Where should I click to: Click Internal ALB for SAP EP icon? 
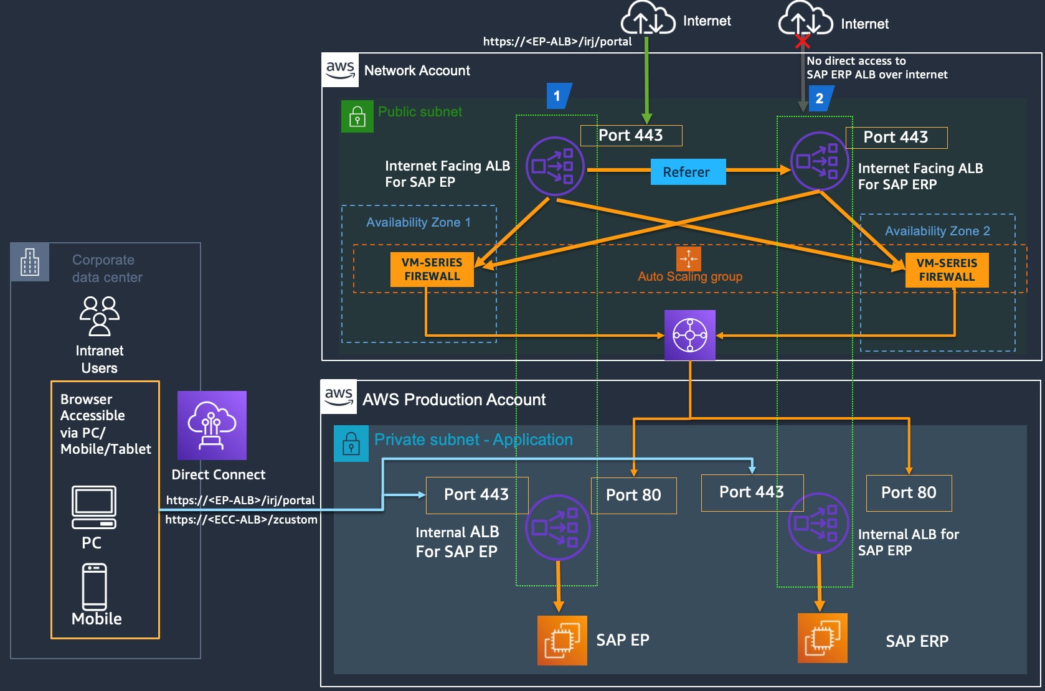[x=557, y=527]
